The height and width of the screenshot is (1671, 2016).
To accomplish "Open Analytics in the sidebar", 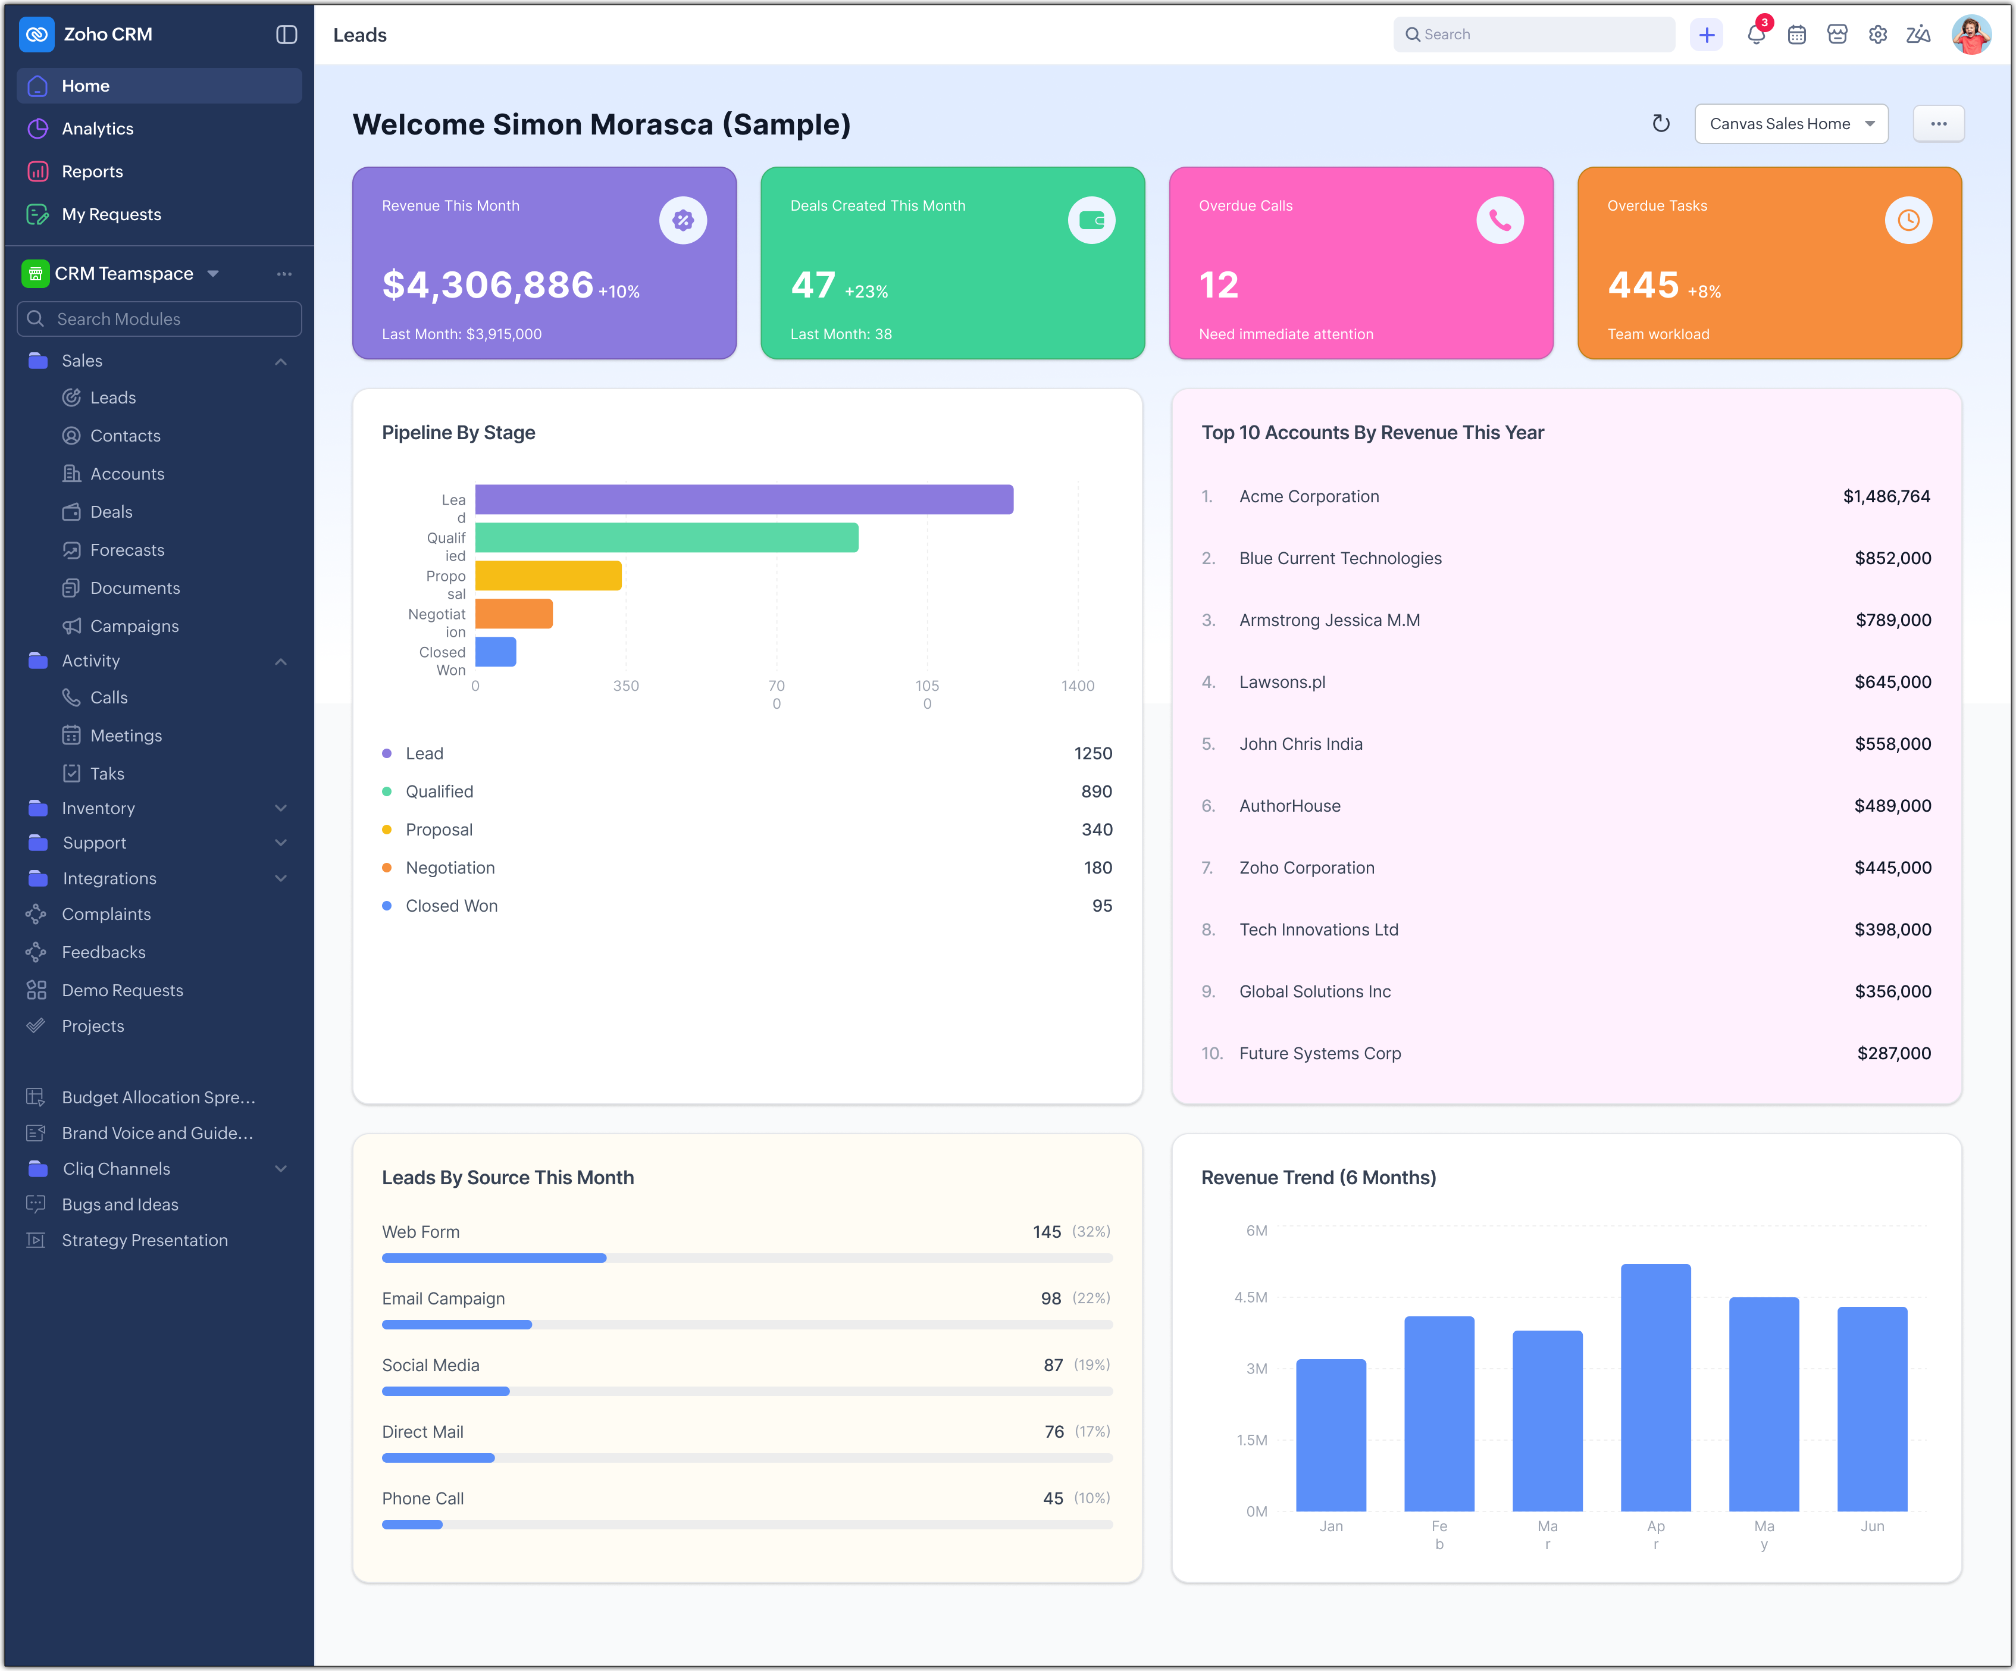I will 97,129.
